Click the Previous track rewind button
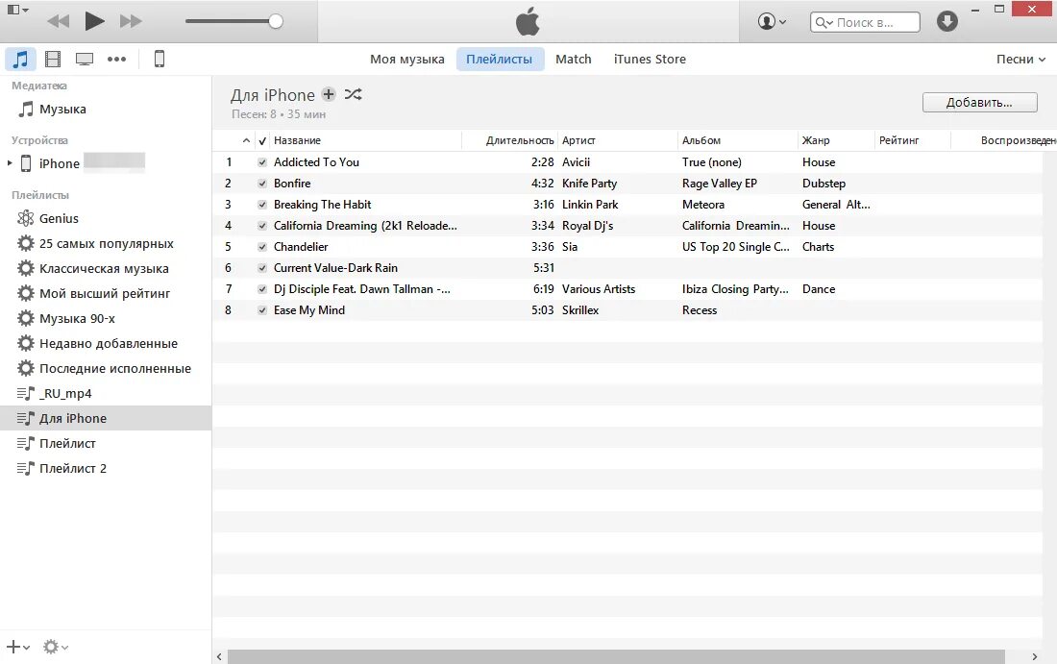 pos(58,21)
